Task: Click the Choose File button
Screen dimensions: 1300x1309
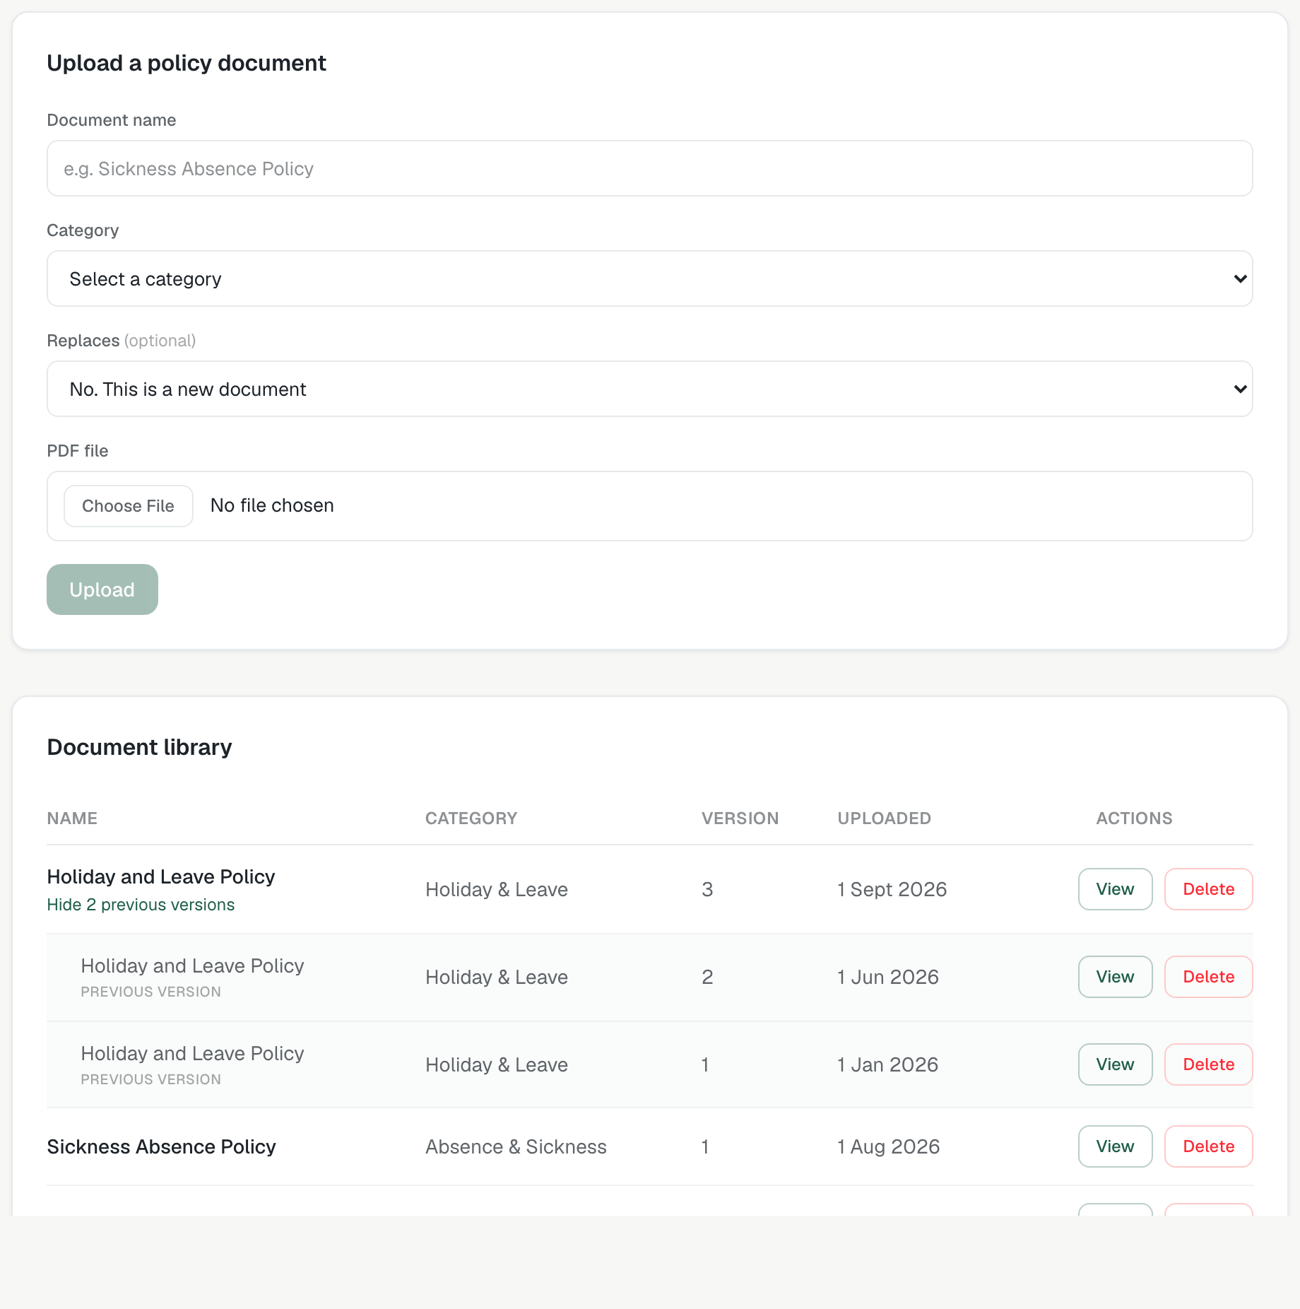Action: coord(128,505)
